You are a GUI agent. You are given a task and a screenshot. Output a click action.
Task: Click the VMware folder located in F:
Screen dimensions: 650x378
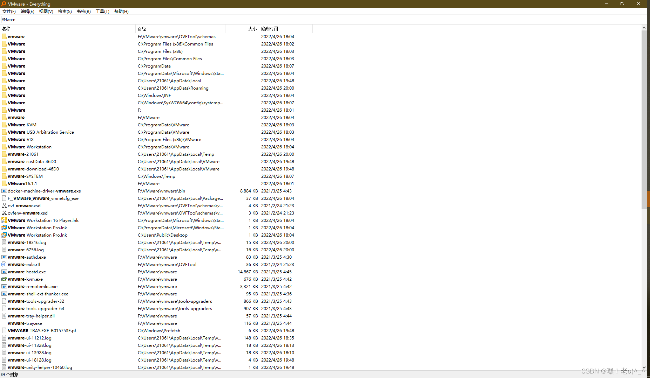(x=16, y=110)
